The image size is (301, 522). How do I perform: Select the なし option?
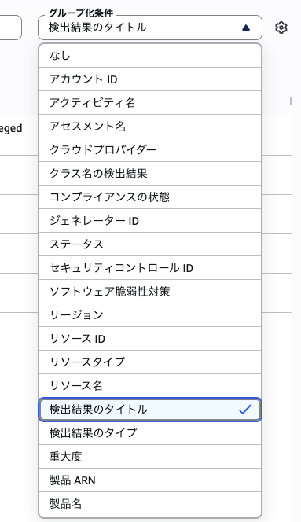[x=150, y=56]
